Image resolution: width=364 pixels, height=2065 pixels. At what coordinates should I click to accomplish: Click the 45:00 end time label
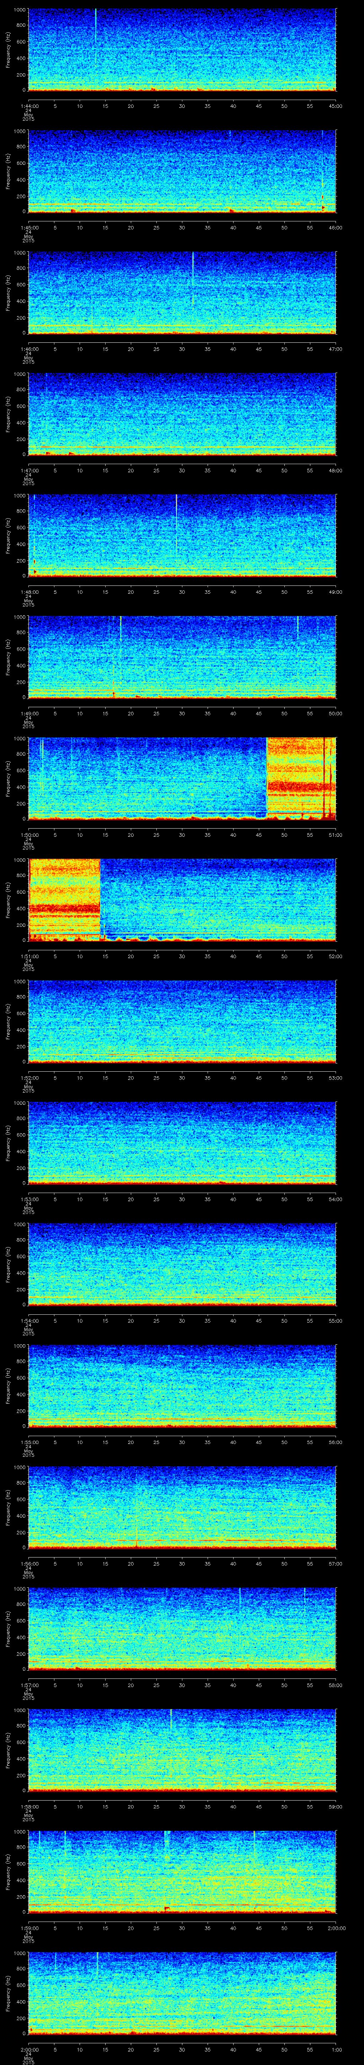coord(335,106)
